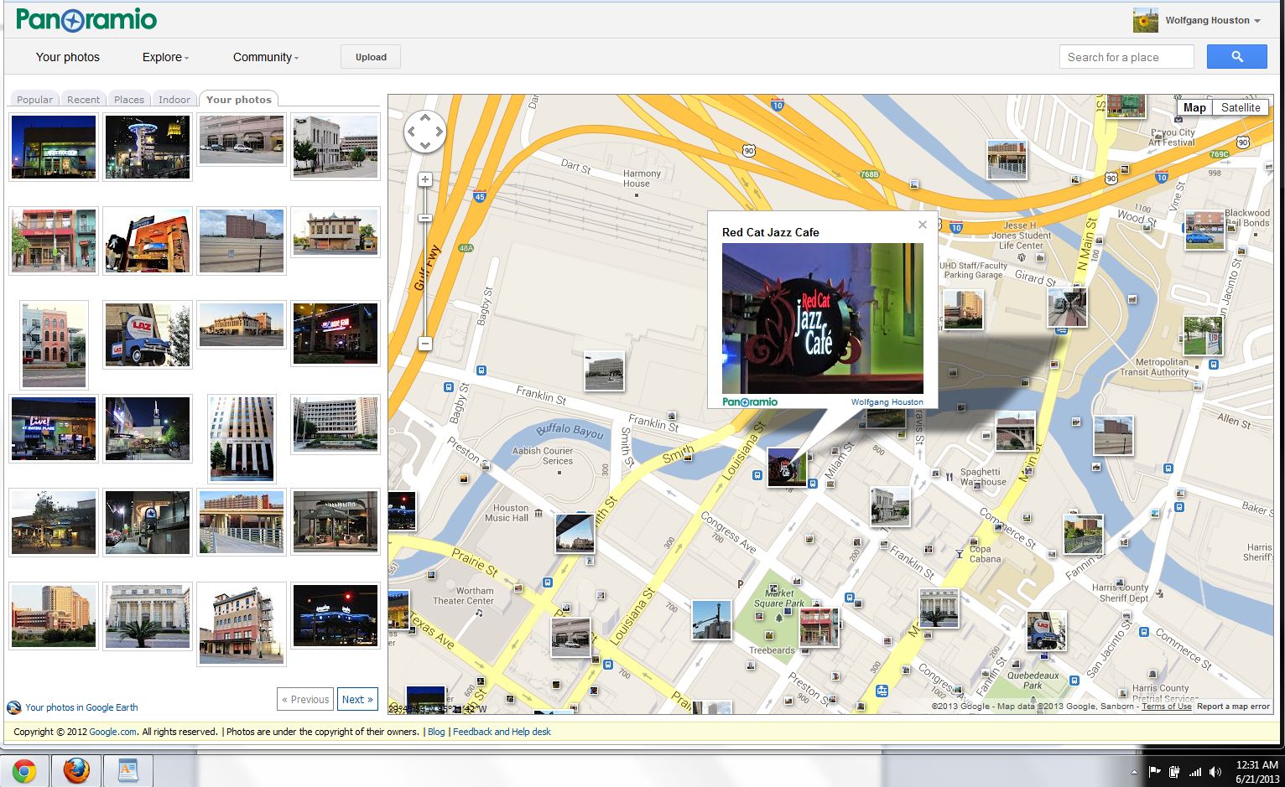The height and width of the screenshot is (787, 1285).
Task: Open Feedback and Help desk link
Action: pyautogui.click(x=502, y=732)
